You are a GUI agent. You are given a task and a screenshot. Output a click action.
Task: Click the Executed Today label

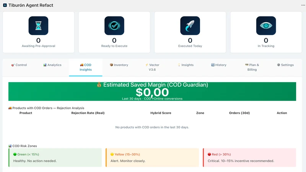coord(190,46)
